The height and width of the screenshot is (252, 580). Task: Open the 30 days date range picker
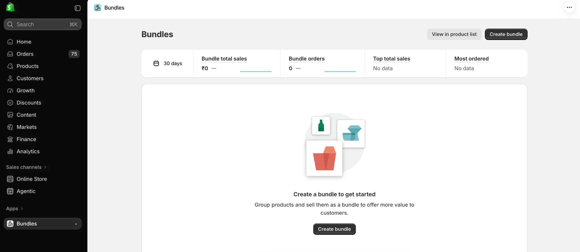pos(168,63)
